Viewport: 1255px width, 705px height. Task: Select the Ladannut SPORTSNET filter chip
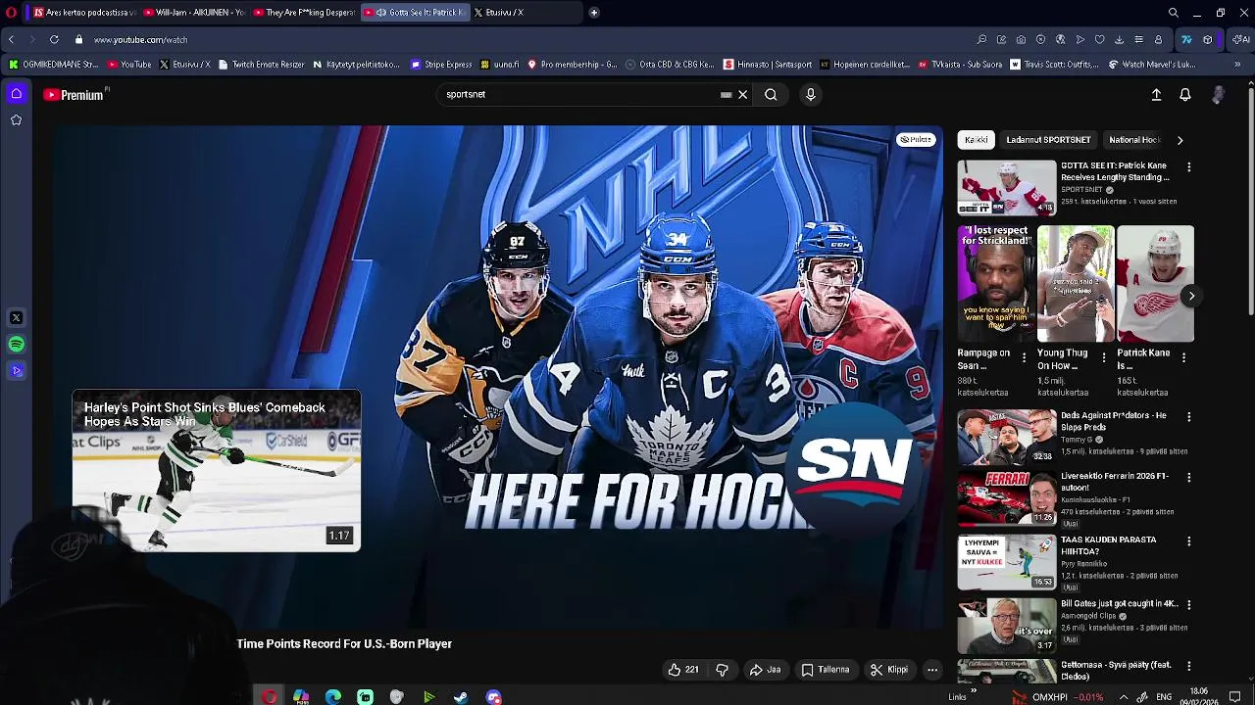point(1048,140)
